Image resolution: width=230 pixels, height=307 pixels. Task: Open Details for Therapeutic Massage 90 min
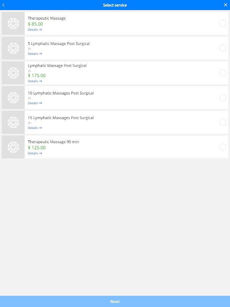(35, 153)
